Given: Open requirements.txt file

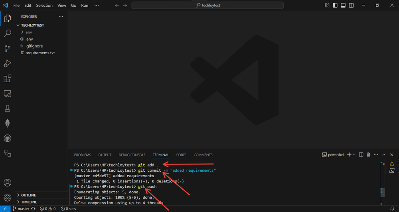Looking at the screenshot, I should tap(40, 53).
